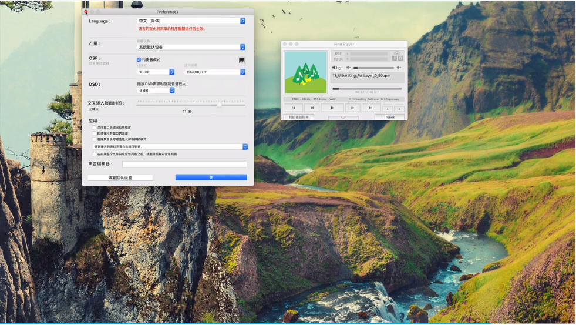Set A loop point in Pine Player
The width and height of the screenshot is (576, 325).
click(x=387, y=109)
